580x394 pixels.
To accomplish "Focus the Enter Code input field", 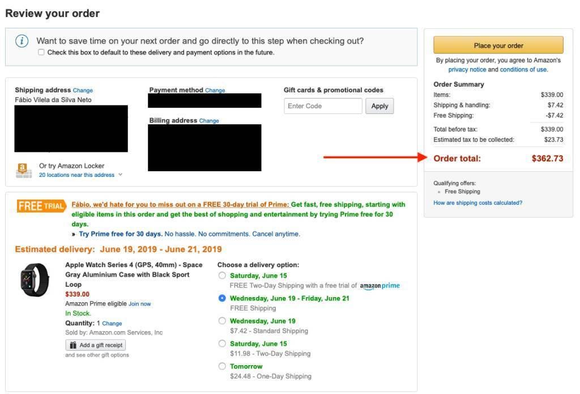I will coord(323,106).
